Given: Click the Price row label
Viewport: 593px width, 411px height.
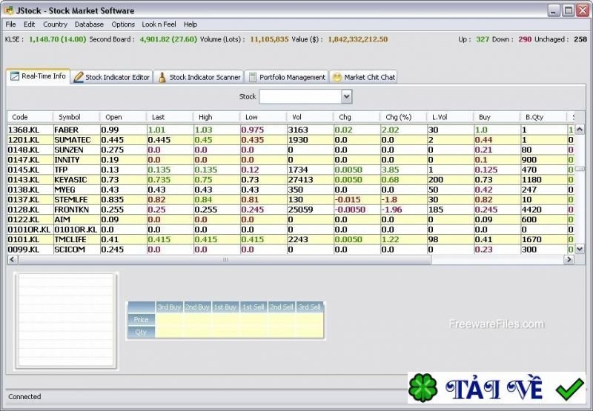Looking at the screenshot, I should [x=141, y=320].
